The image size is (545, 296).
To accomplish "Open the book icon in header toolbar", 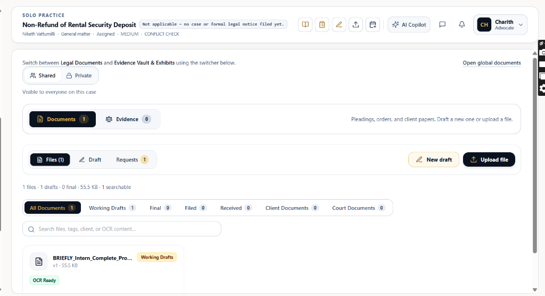I will [x=305, y=24].
